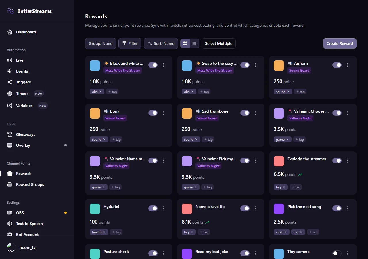
Task: Open three-dot menu for Sad trombone
Action: (255, 113)
